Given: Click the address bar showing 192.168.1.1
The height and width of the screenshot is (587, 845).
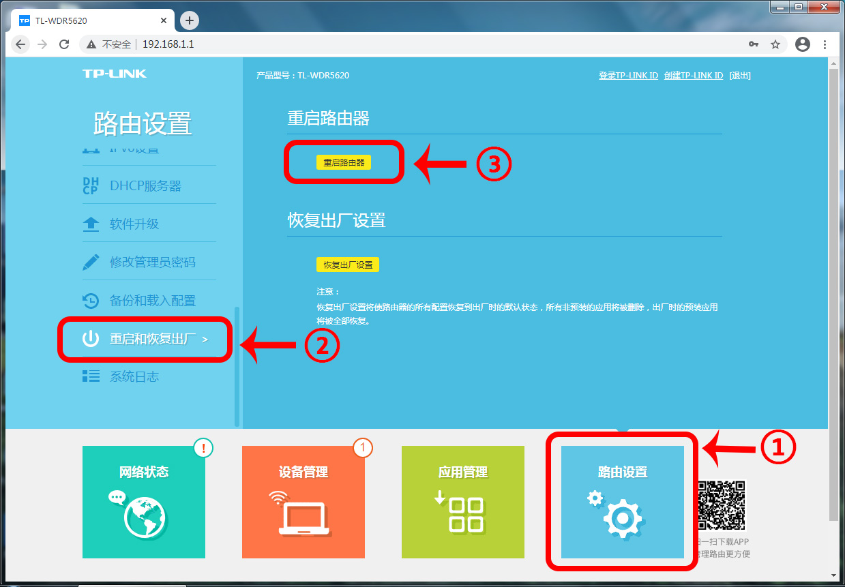Looking at the screenshot, I should tap(409, 44).
